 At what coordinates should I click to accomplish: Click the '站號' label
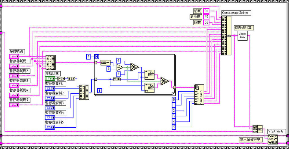(x=198, y=11)
